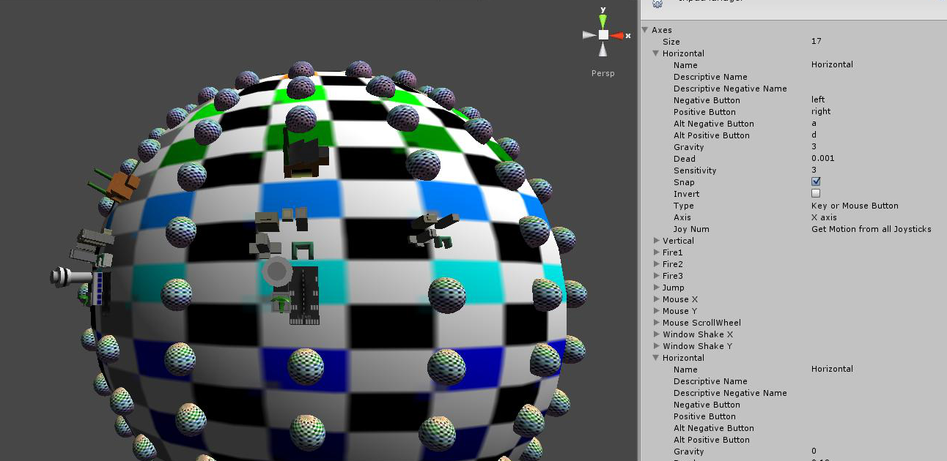
Task: Click the empty Descriptive Name field of first Horizontal
Action: [877, 76]
